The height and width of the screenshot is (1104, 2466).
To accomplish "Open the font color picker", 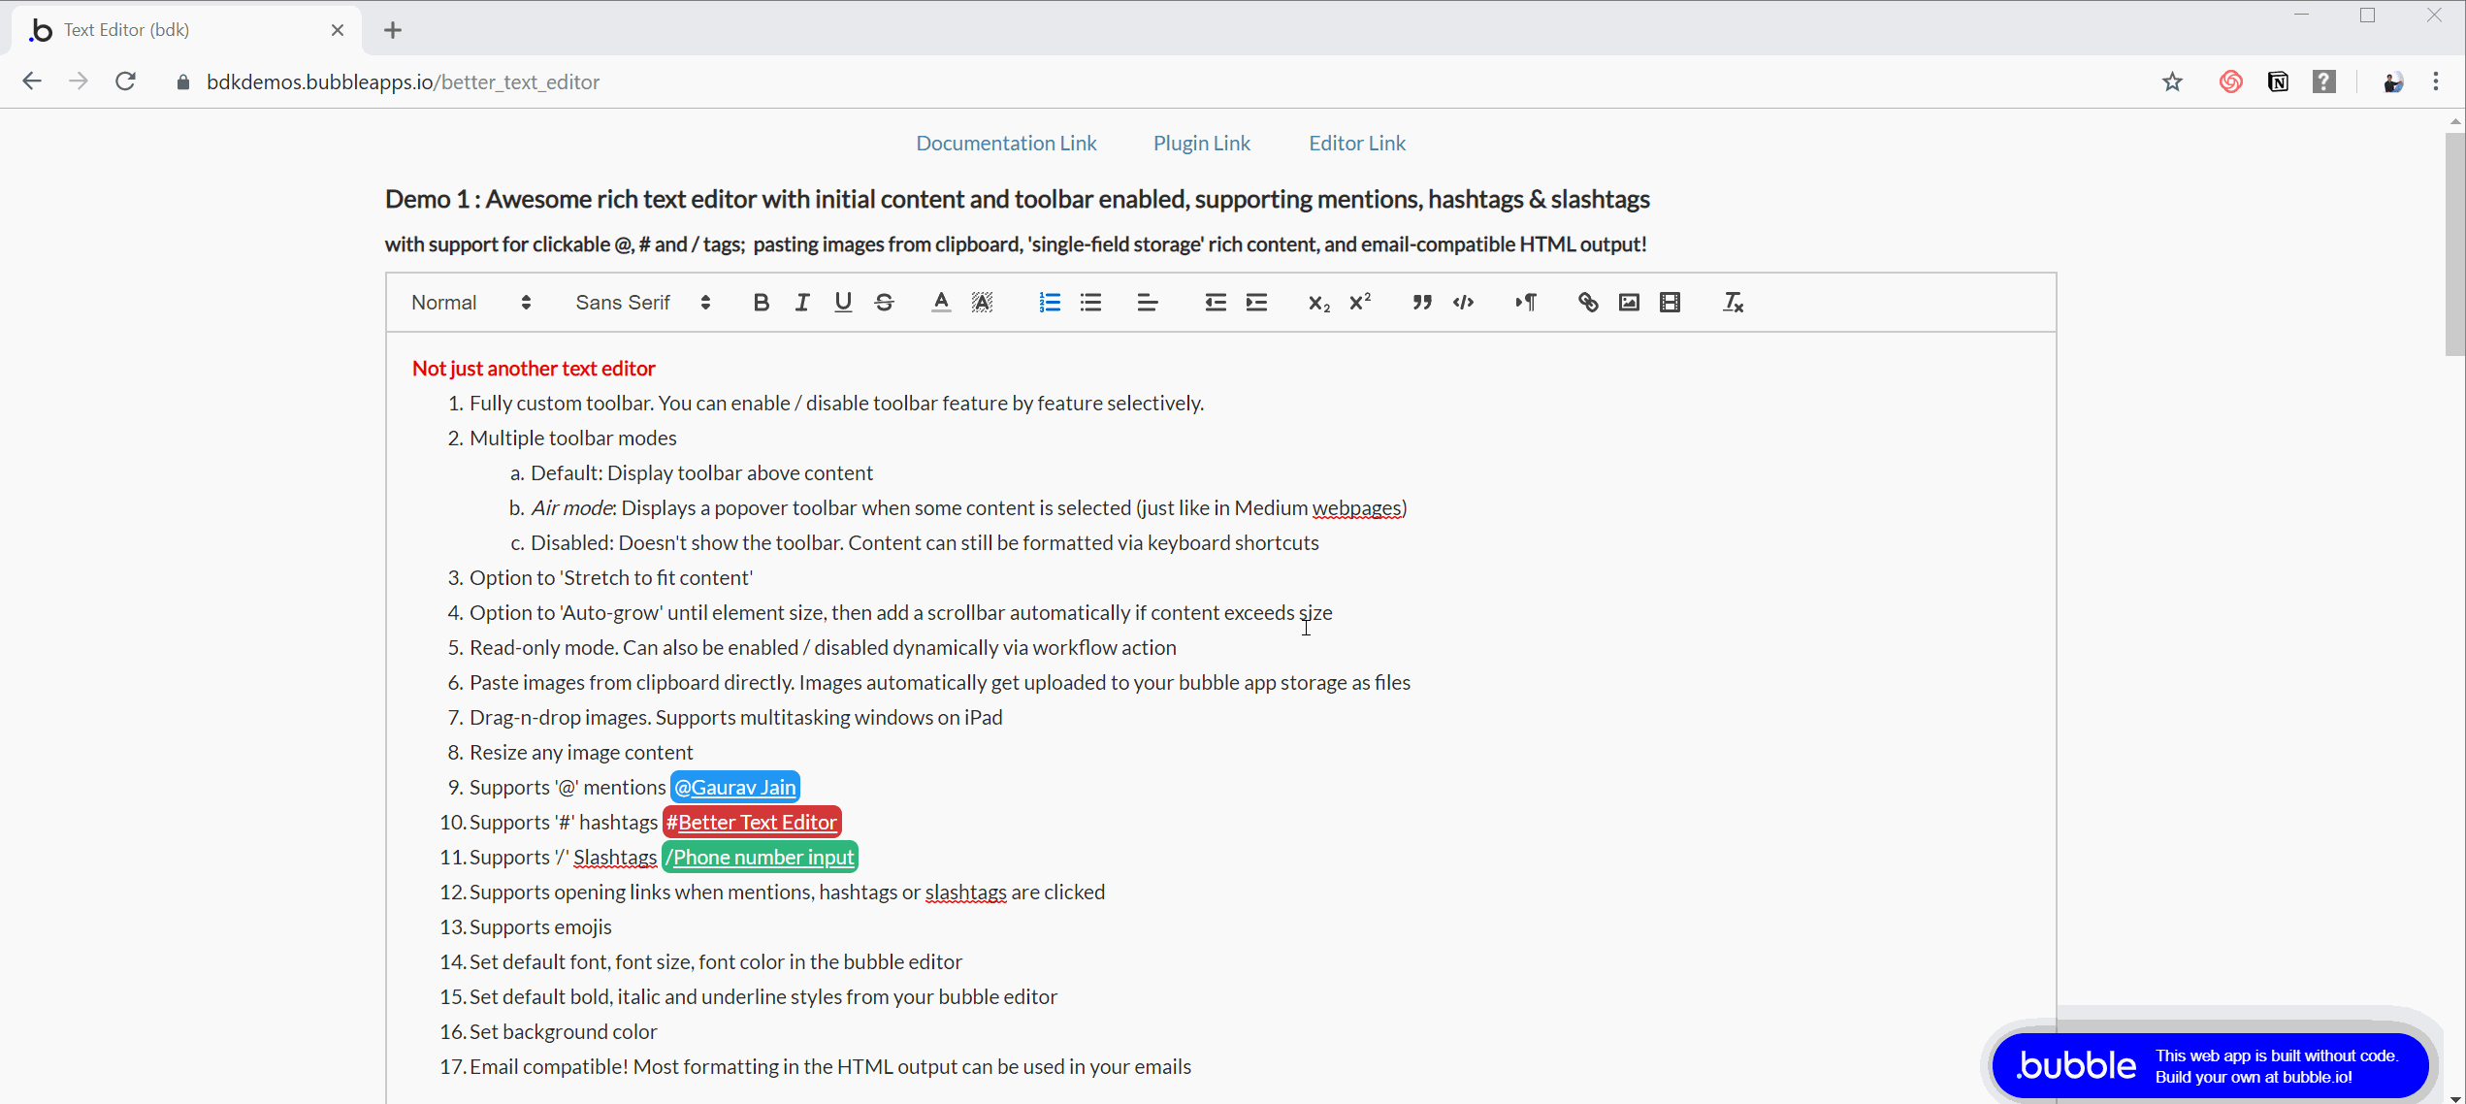I will pos(940,303).
